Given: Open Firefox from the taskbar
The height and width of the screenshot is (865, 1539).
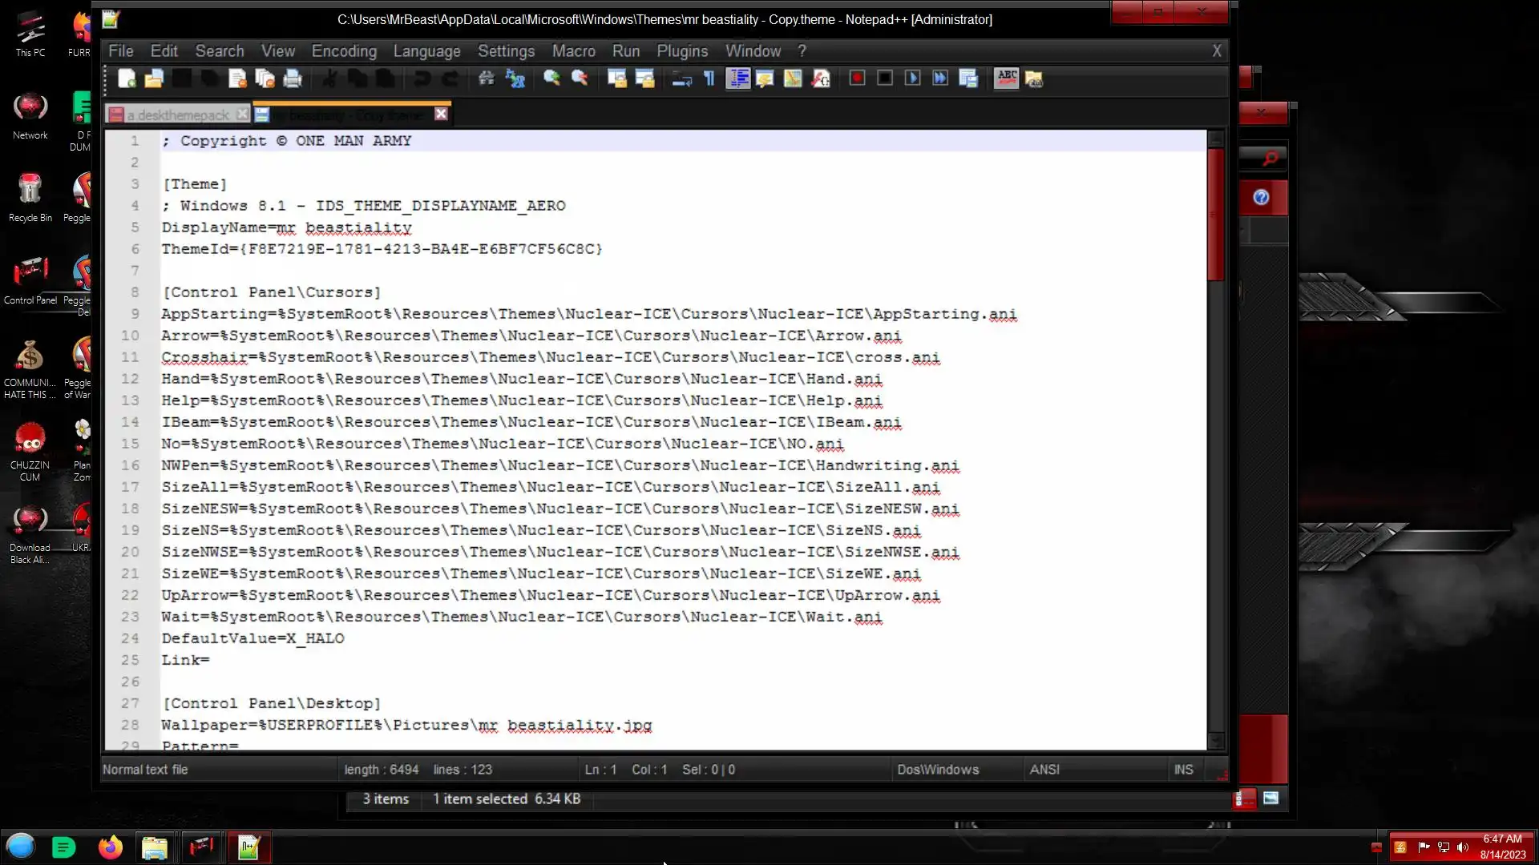Looking at the screenshot, I should coord(110,847).
